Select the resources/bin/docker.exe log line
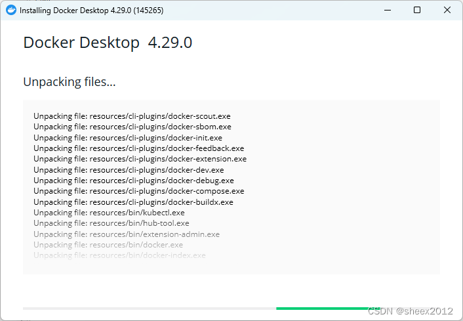 tap(108, 245)
